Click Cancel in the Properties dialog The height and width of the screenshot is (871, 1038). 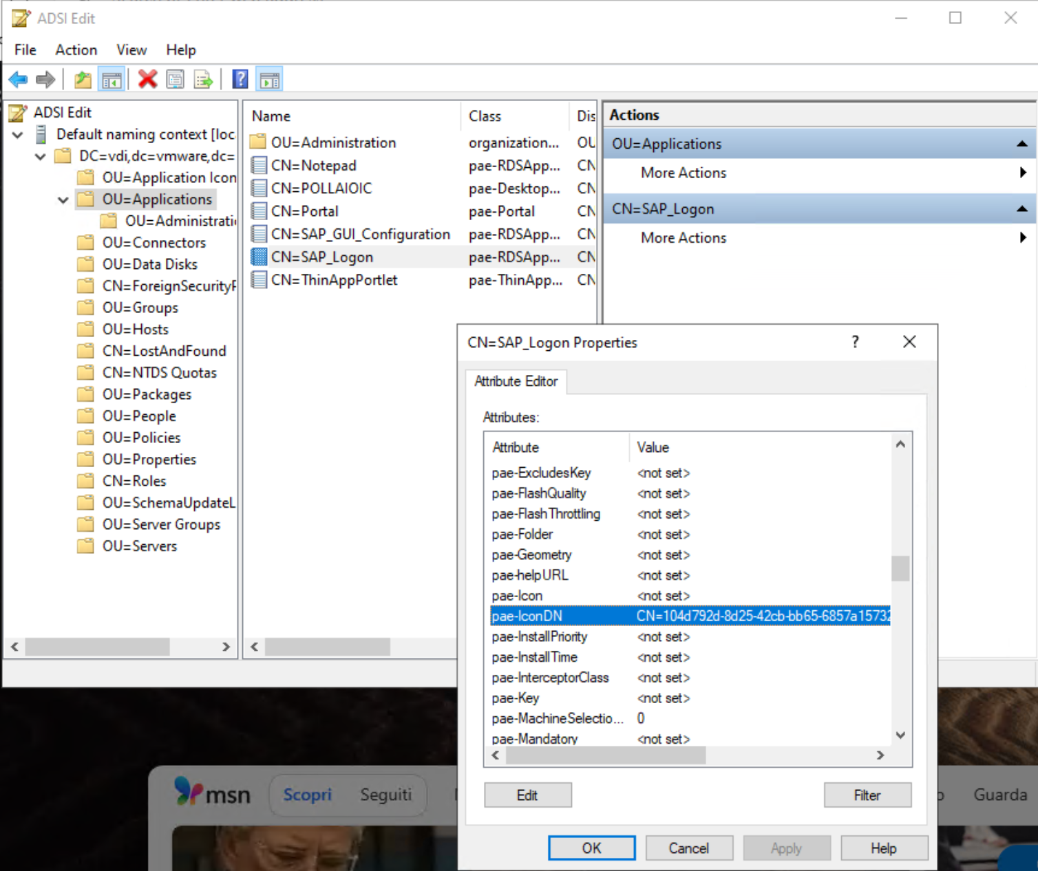[689, 848]
